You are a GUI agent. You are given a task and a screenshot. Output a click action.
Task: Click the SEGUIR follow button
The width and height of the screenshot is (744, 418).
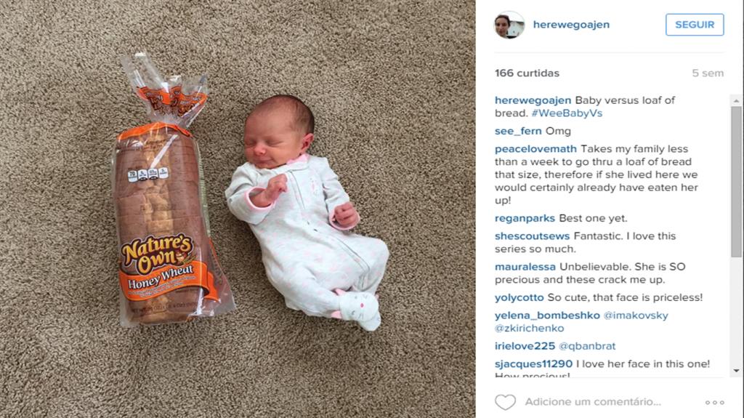click(x=695, y=25)
